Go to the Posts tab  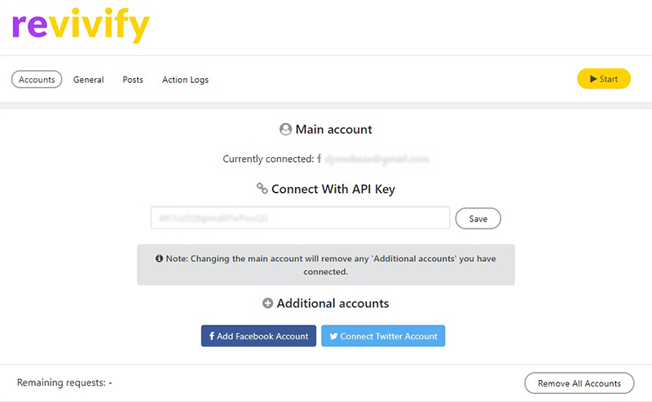133,80
